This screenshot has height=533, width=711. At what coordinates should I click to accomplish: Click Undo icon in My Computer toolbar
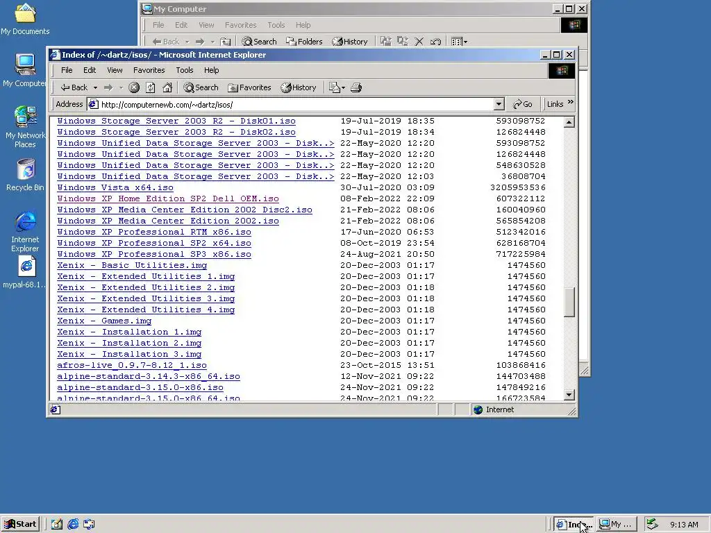tap(436, 42)
